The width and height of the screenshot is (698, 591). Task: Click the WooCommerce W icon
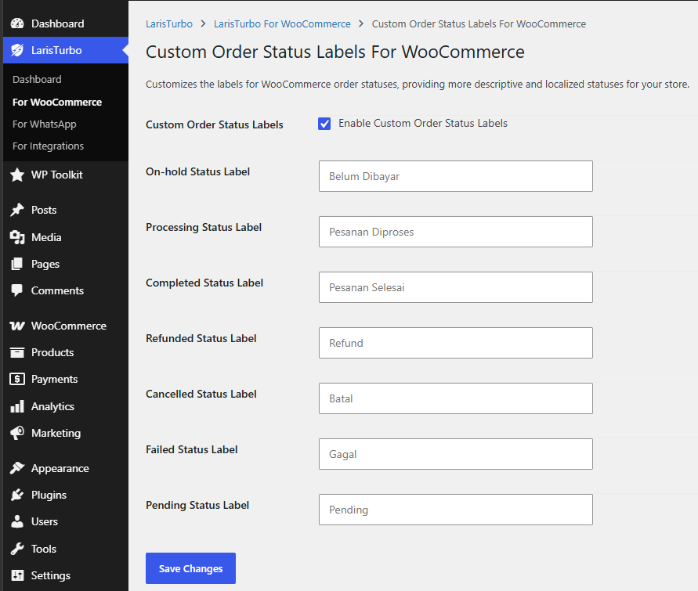tap(17, 326)
